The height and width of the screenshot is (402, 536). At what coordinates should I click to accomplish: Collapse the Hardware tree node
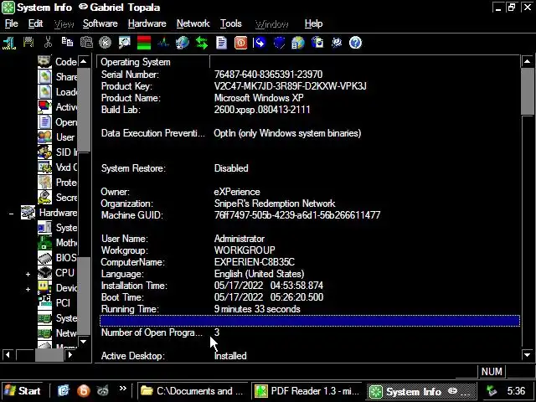[11, 214]
